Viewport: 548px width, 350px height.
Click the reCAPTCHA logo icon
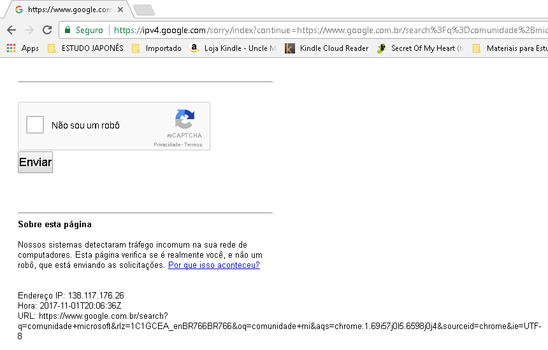click(185, 119)
